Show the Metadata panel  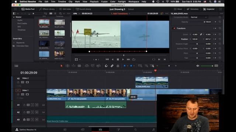tap(192, 9)
